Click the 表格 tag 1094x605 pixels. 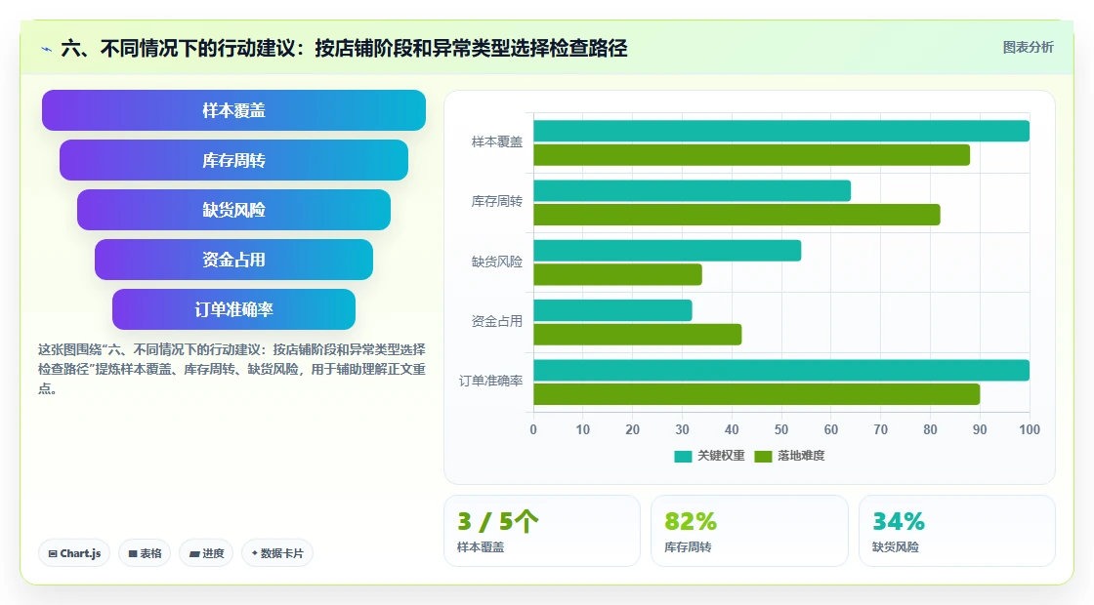click(145, 553)
